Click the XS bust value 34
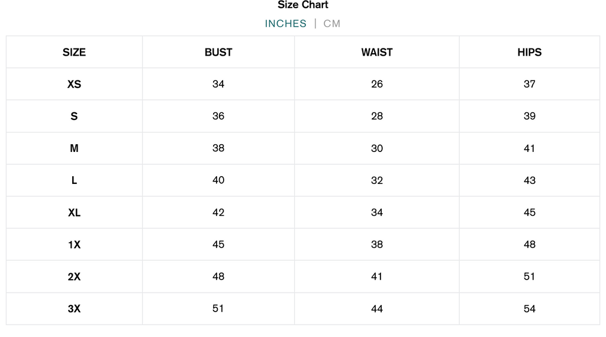The image size is (606, 337). pos(218,84)
